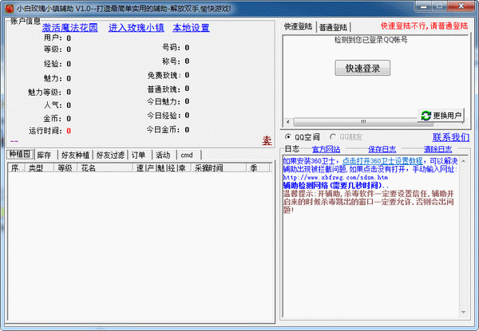Minimize the 小白玫瑰小镇辅助 window
Viewport: 479px width, 331px height.
point(423,6)
